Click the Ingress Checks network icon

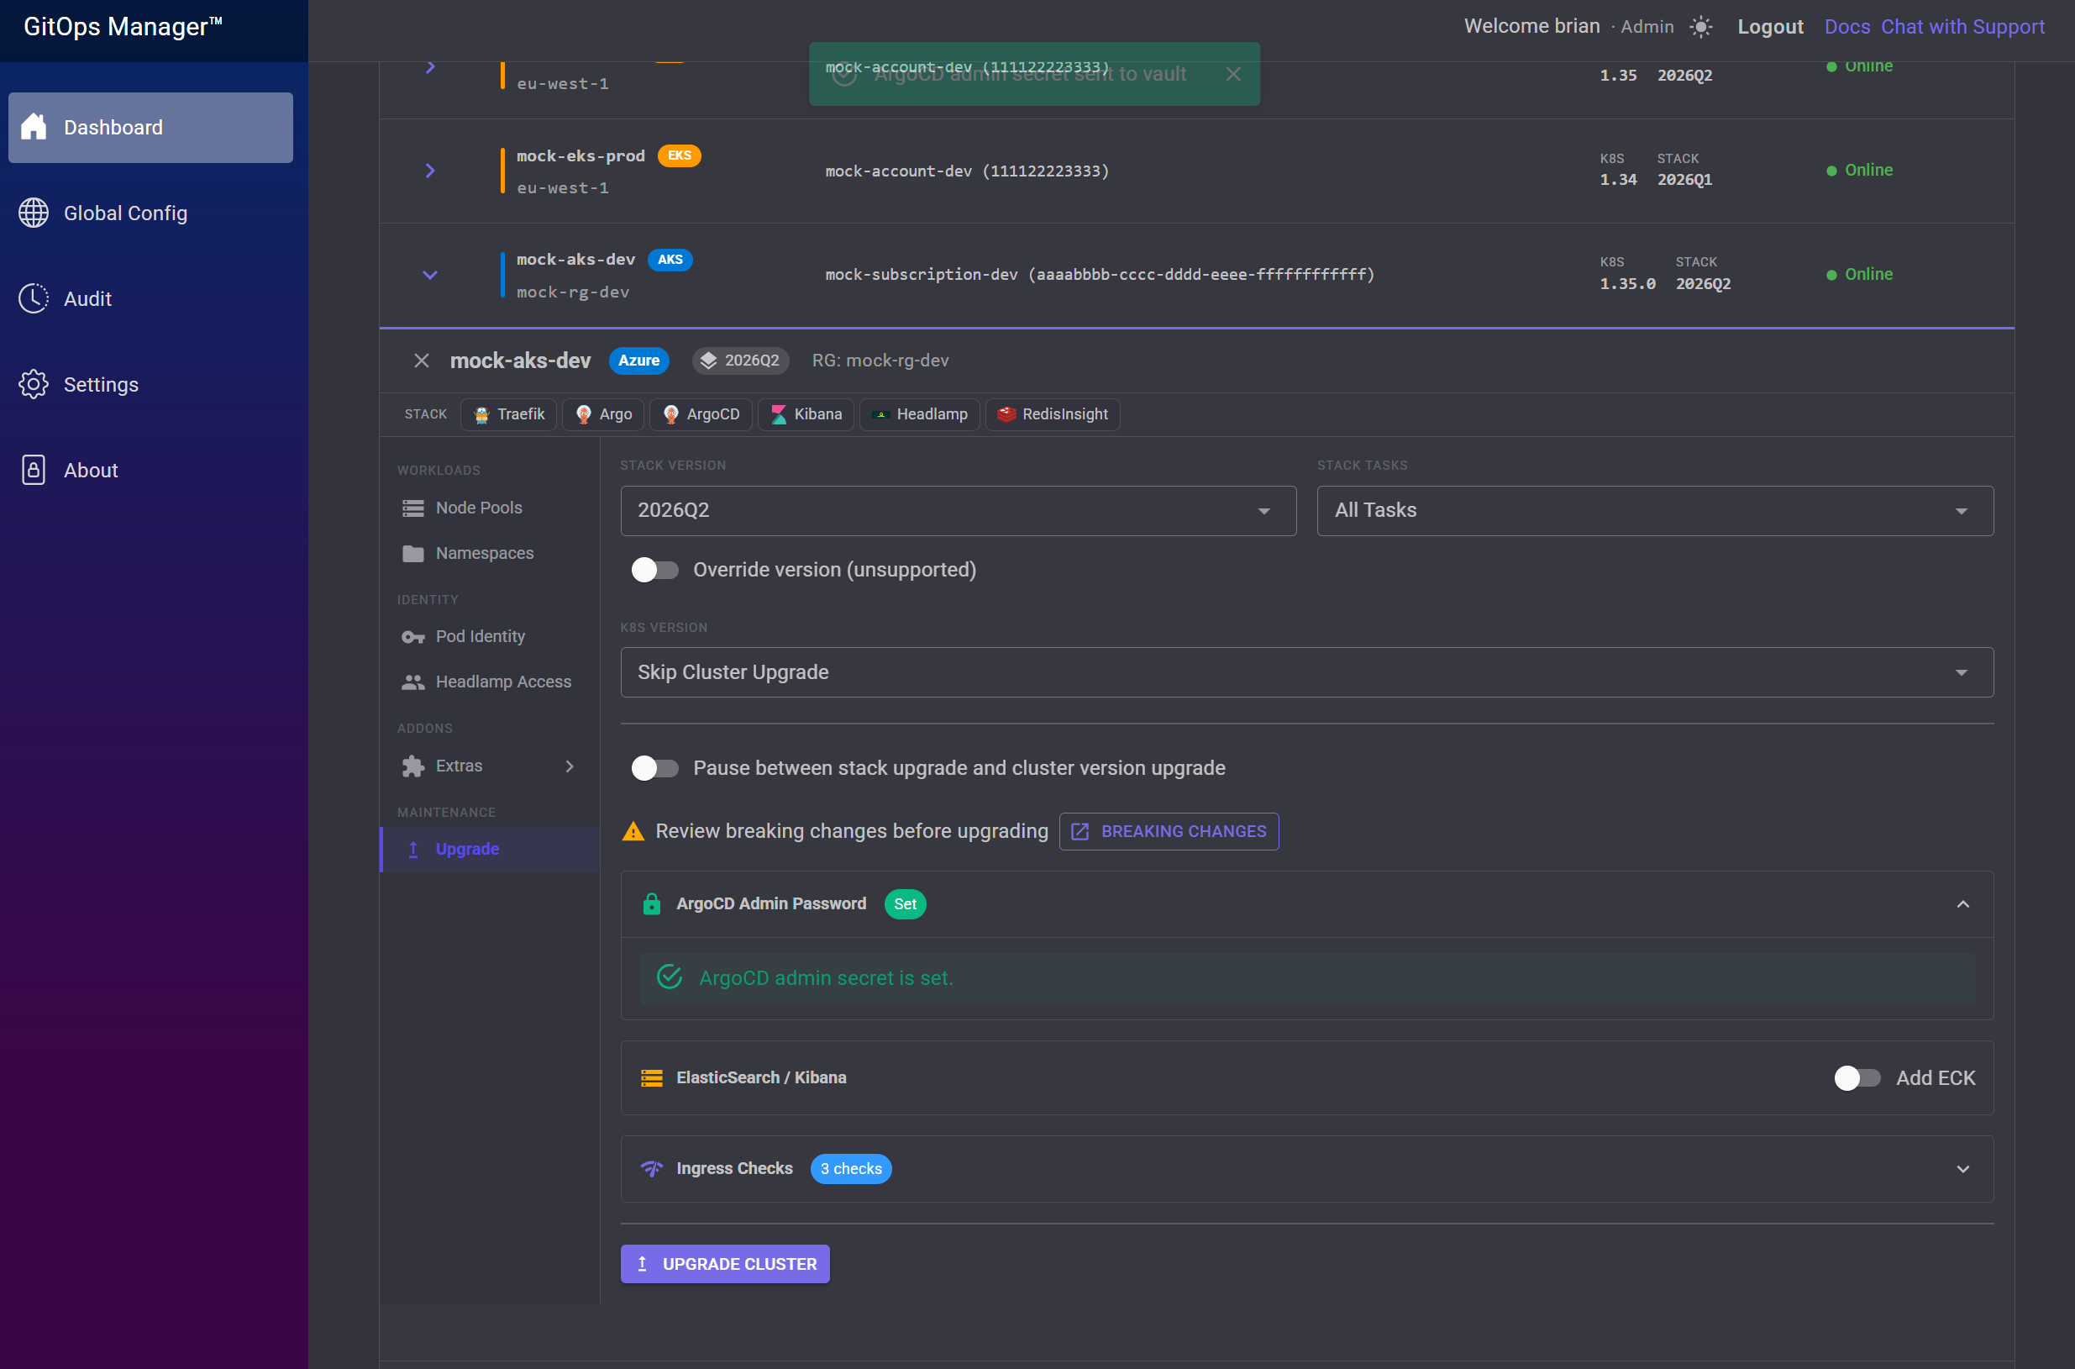[x=651, y=1168]
